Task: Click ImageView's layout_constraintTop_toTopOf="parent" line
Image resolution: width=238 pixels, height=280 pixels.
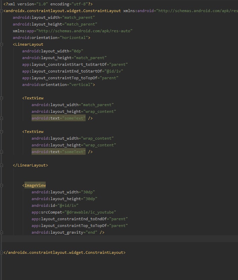Action: click(x=80, y=226)
